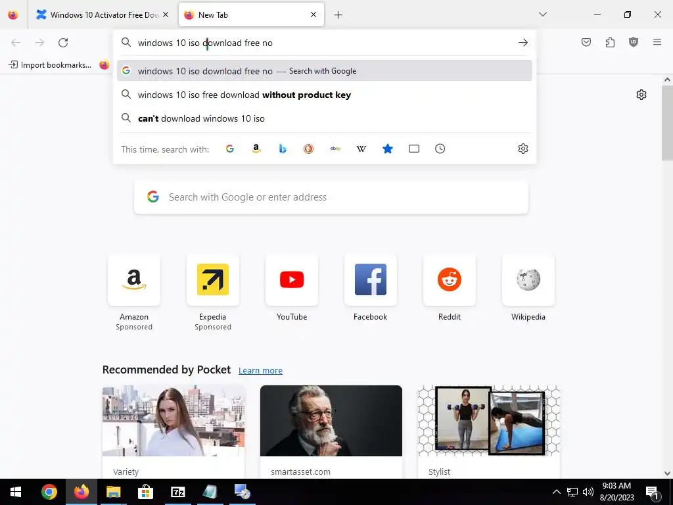
Task: Open File Explorer from taskbar
Action: point(113,492)
